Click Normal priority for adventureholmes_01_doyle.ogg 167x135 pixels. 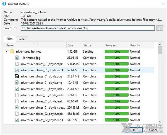(135, 76)
